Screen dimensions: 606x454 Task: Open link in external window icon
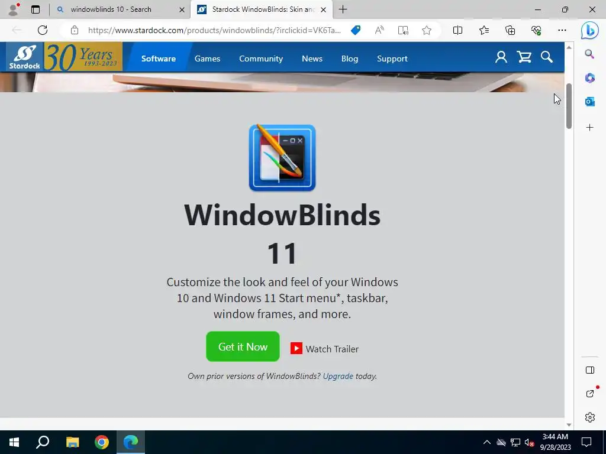(590, 394)
